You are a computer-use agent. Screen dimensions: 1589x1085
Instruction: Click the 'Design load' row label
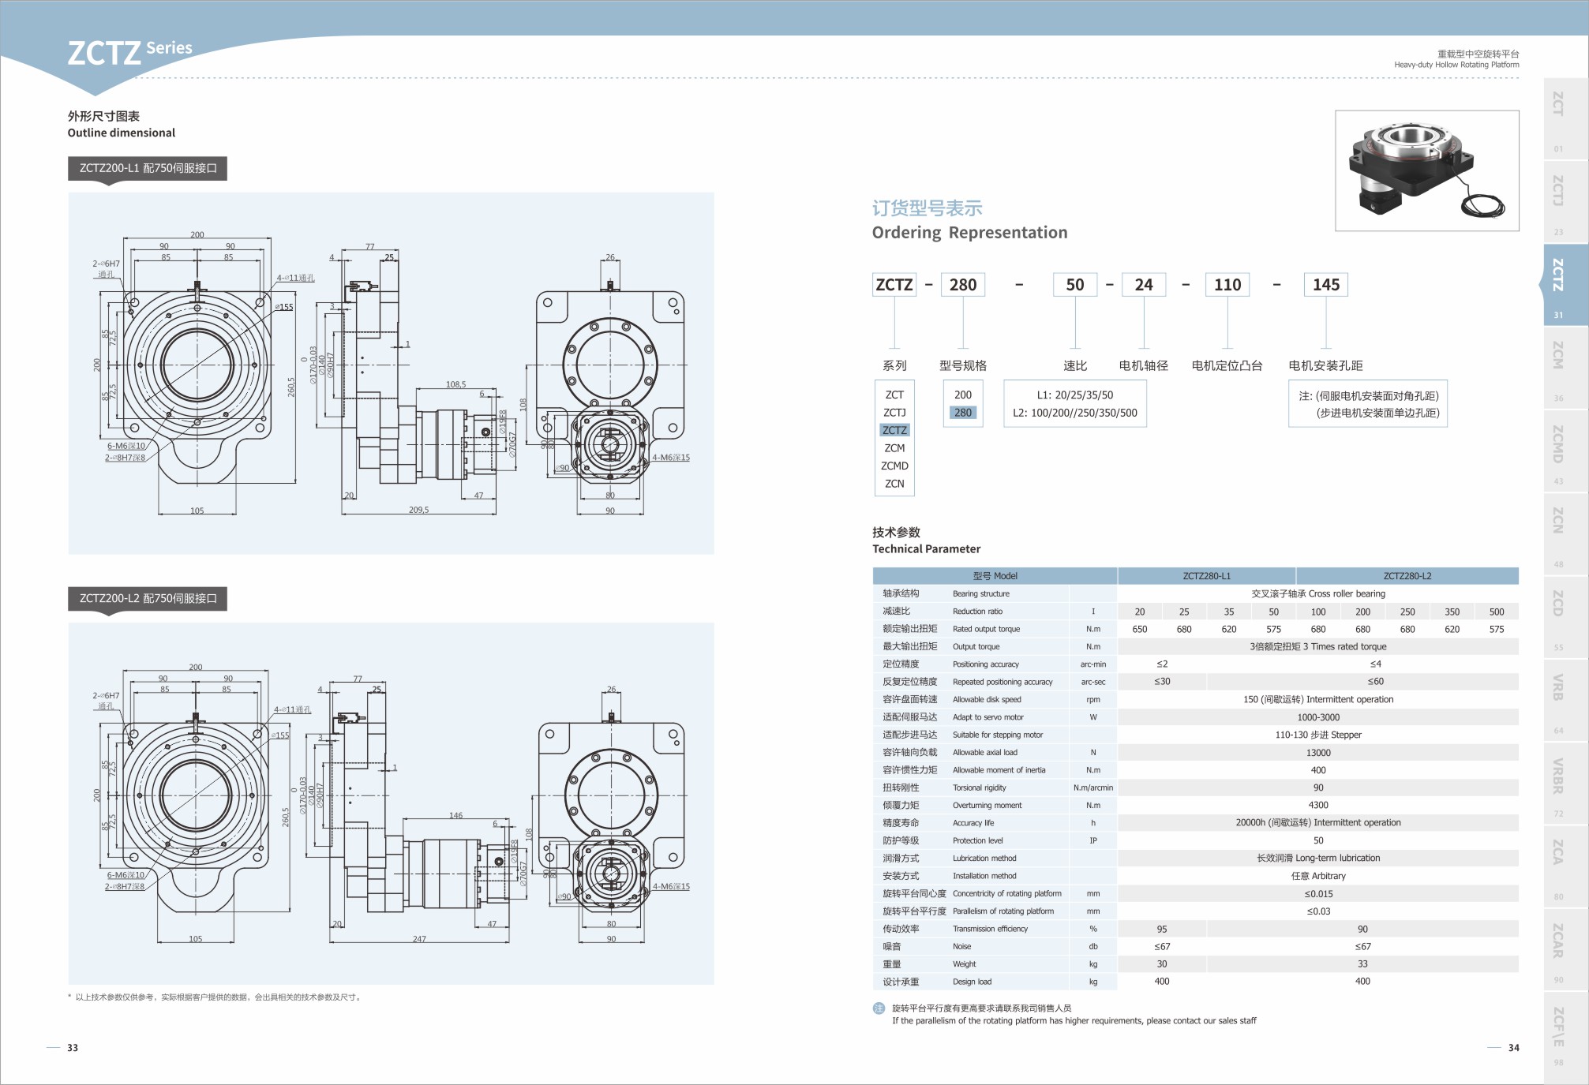coord(972,982)
